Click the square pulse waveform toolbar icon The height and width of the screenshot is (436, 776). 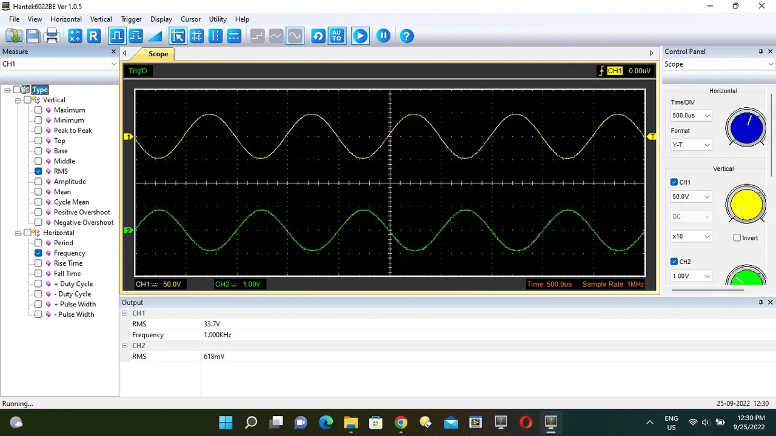[117, 36]
